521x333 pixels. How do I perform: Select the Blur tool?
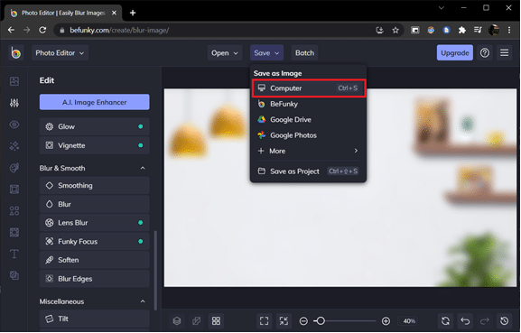click(x=95, y=204)
